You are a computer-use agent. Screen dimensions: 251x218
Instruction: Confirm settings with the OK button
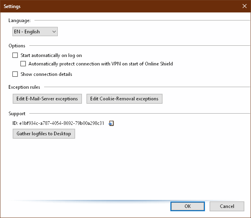click(188, 206)
